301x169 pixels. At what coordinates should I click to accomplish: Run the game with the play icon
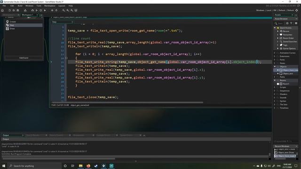pos(37,10)
